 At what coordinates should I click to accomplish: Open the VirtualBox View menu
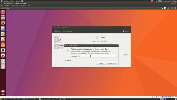click(13, 6)
